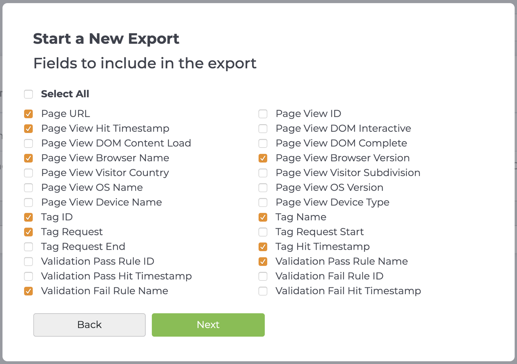Check the Tag Request End field
Viewport: 517px width, 364px height.
pos(28,246)
